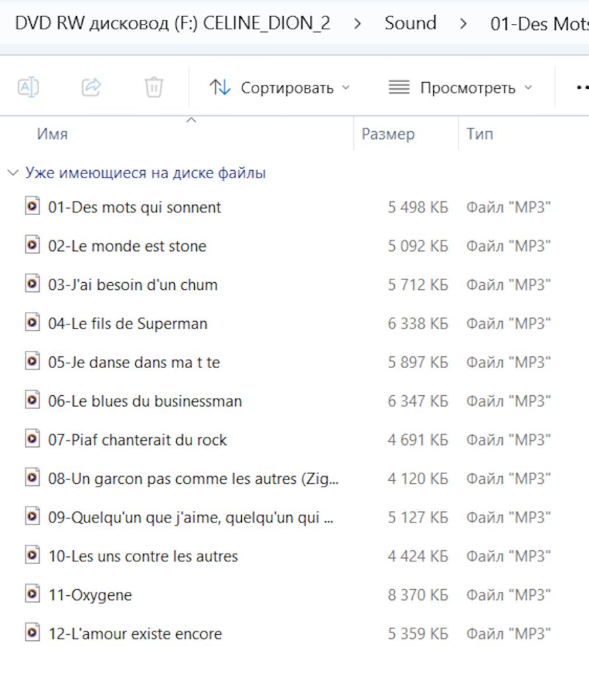
Task: Sort by the Тип column header
Action: (480, 134)
